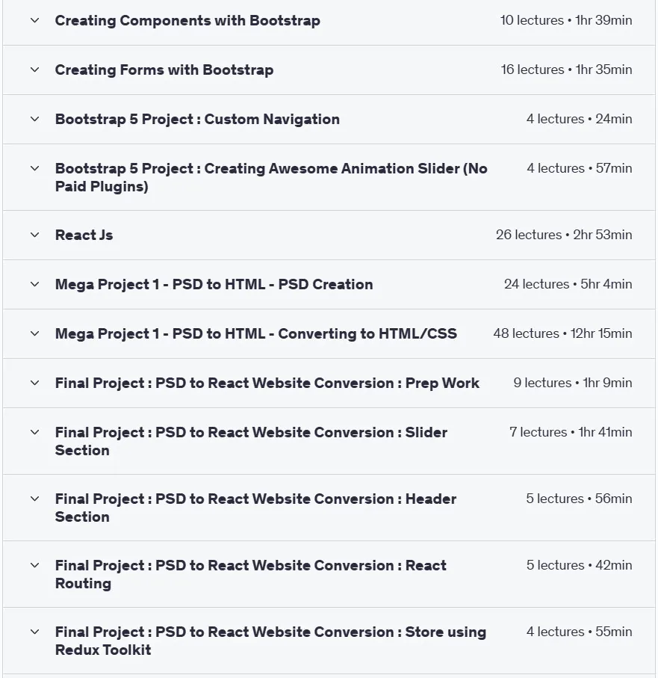The height and width of the screenshot is (678, 658).
Task: Expand Store using Redux Toolkit chevron
Action: tap(35, 632)
